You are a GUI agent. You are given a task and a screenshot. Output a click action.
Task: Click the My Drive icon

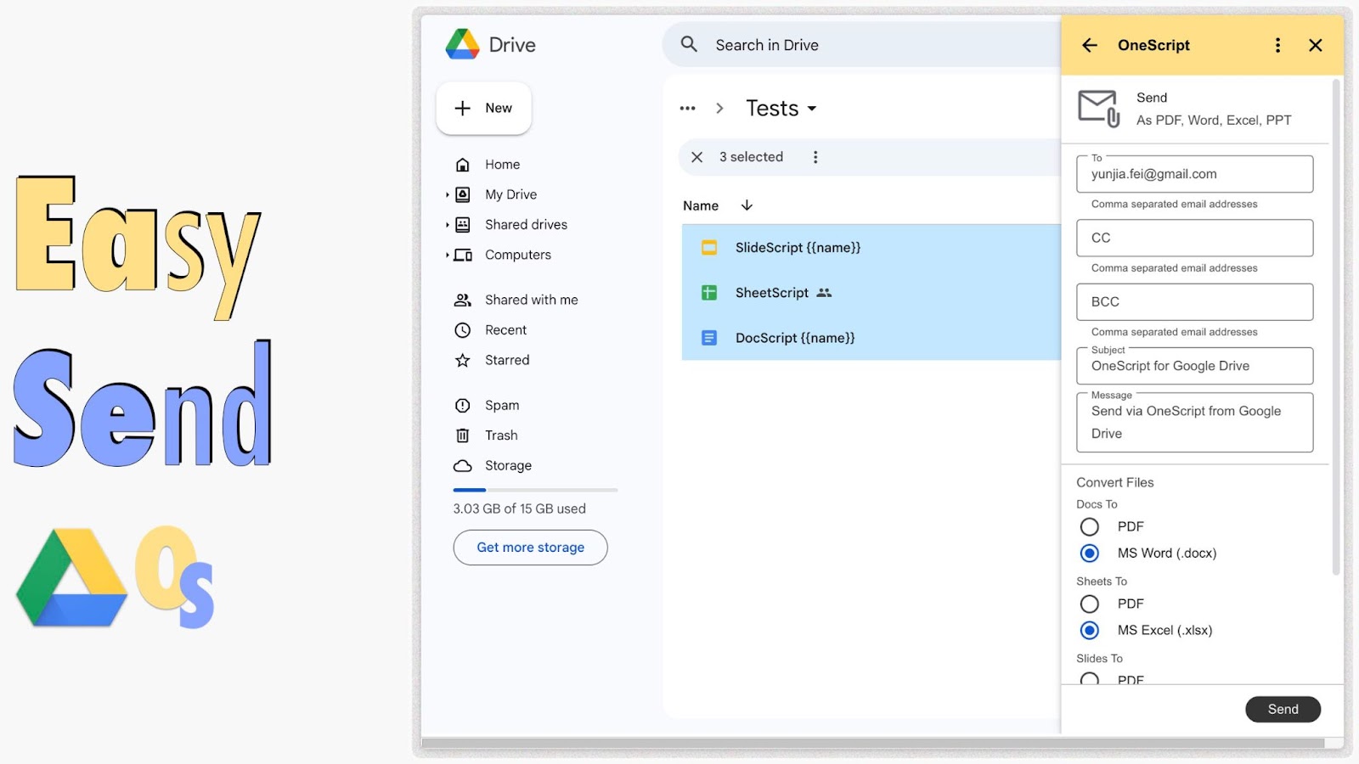click(x=463, y=194)
